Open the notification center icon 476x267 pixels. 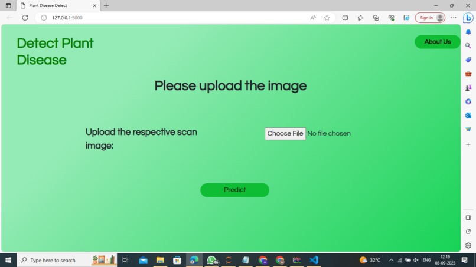[x=464, y=260]
